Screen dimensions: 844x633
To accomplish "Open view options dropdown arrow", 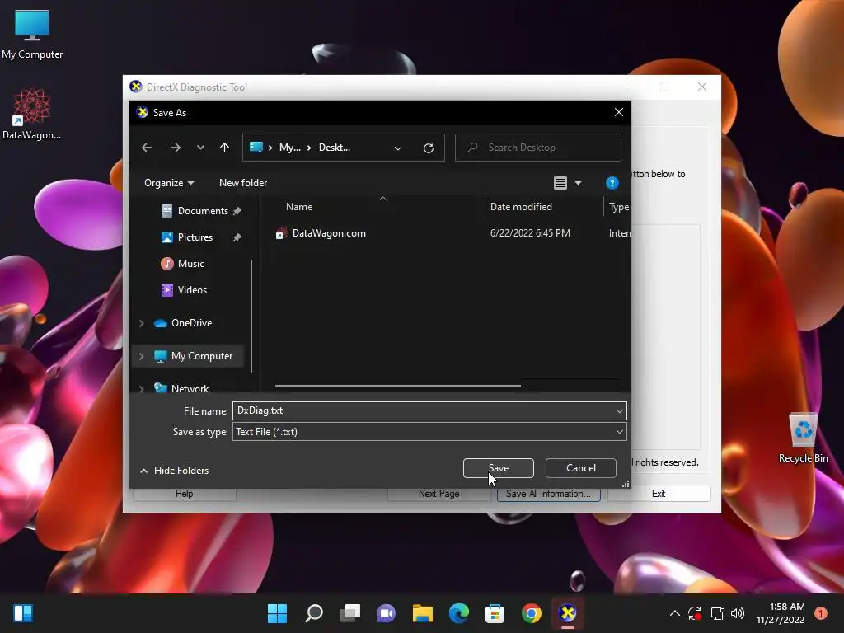I will (x=578, y=183).
